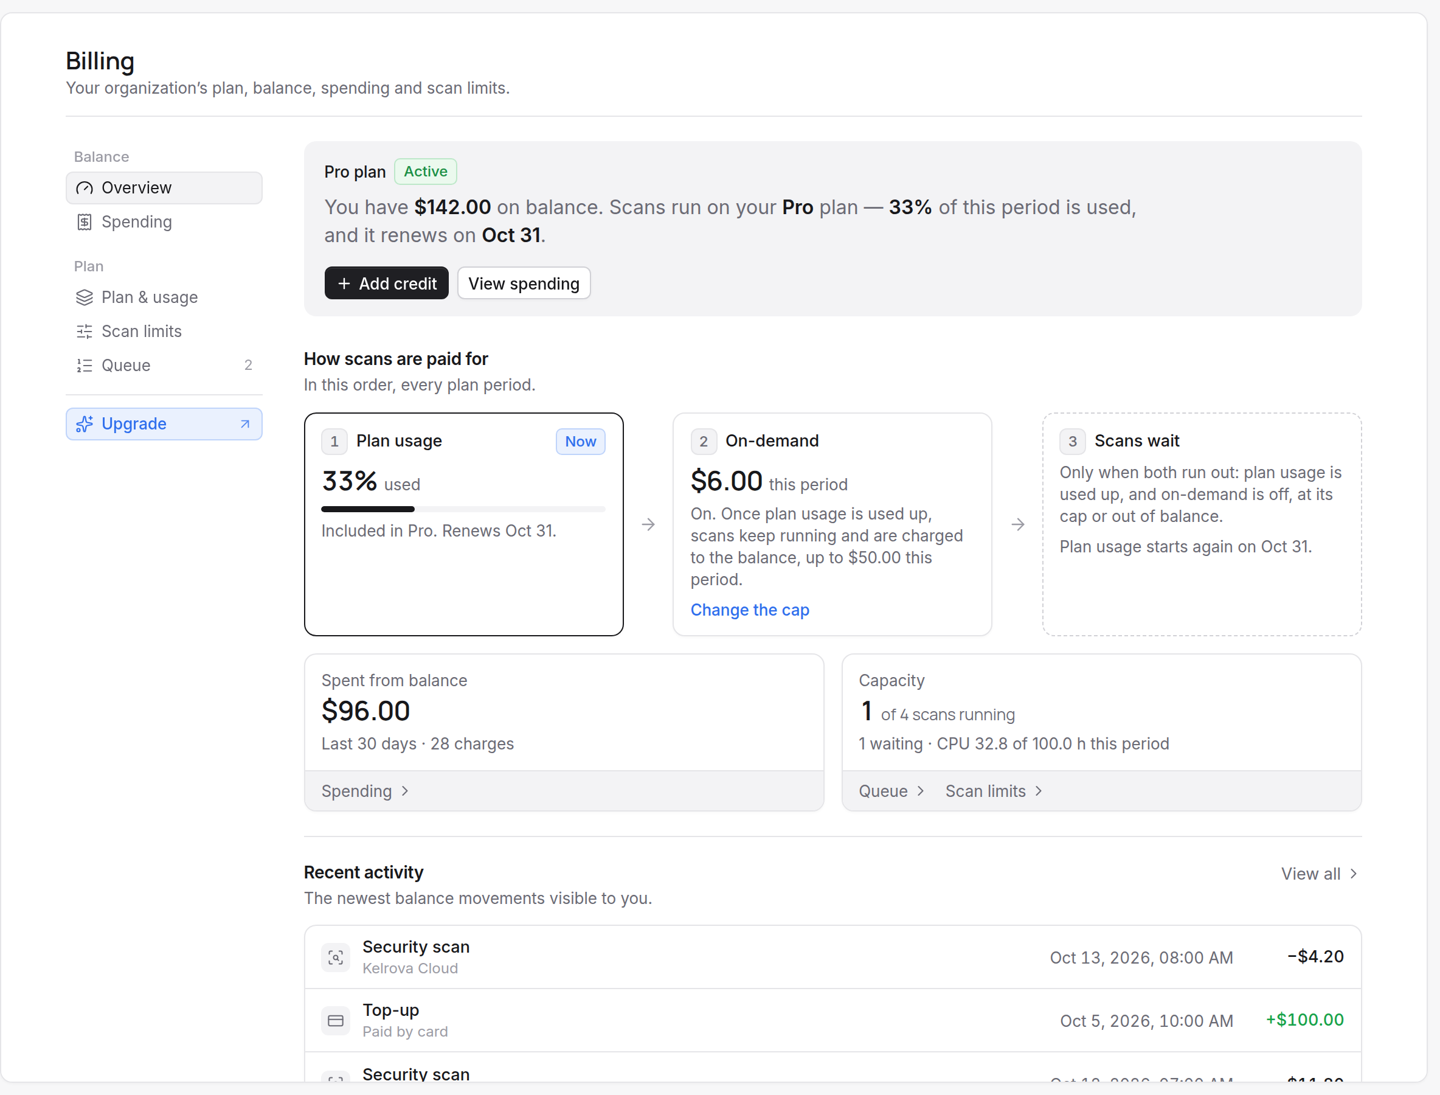Screen dimensions: 1440x1095
Task: Click the plus icon in Add credit
Action: coord(344,283)
